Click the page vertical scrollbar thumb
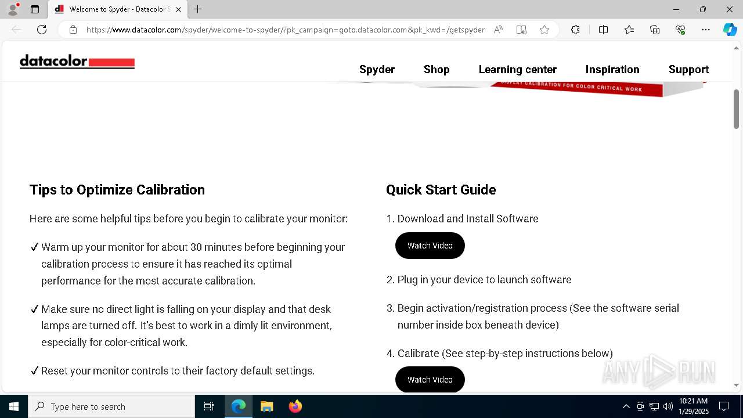The image size is (743, 418). tap(737, 109)
